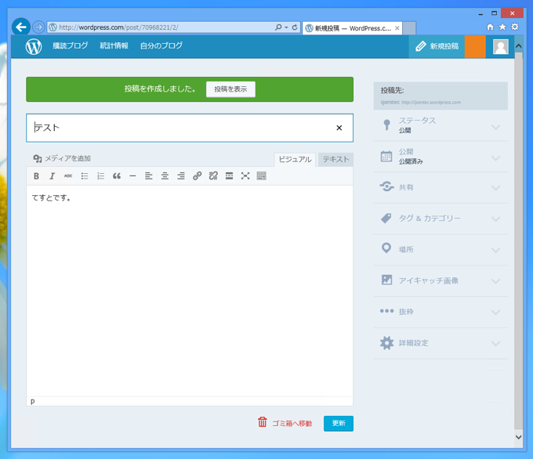
Task: Insert a horizontal line
Action: (132, 176)
